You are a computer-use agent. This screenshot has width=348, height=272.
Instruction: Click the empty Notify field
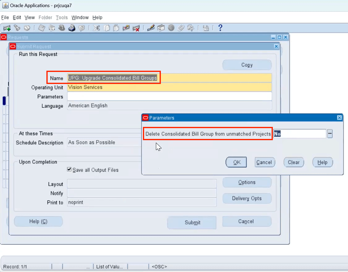click(x=142, y=193)
